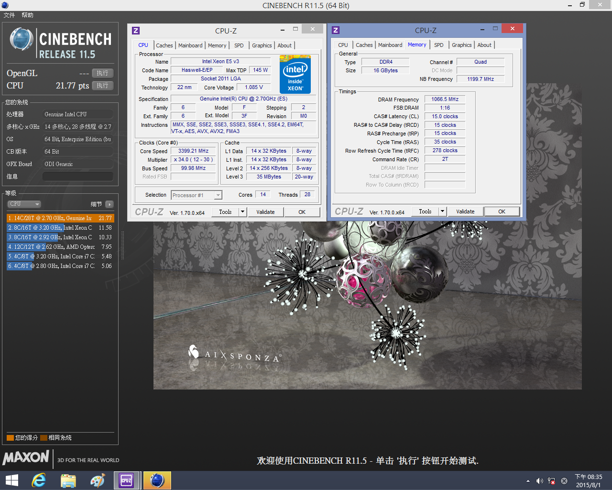This screenshot has height=490, width=612.
Task: Select ranking entry 8C/16T @ 2.92 GHz Xeon
Action: [60, 237]
